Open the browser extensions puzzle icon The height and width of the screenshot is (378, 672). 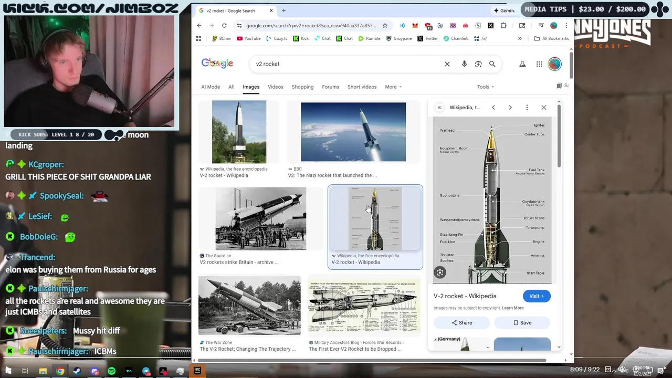click(503, 25)
